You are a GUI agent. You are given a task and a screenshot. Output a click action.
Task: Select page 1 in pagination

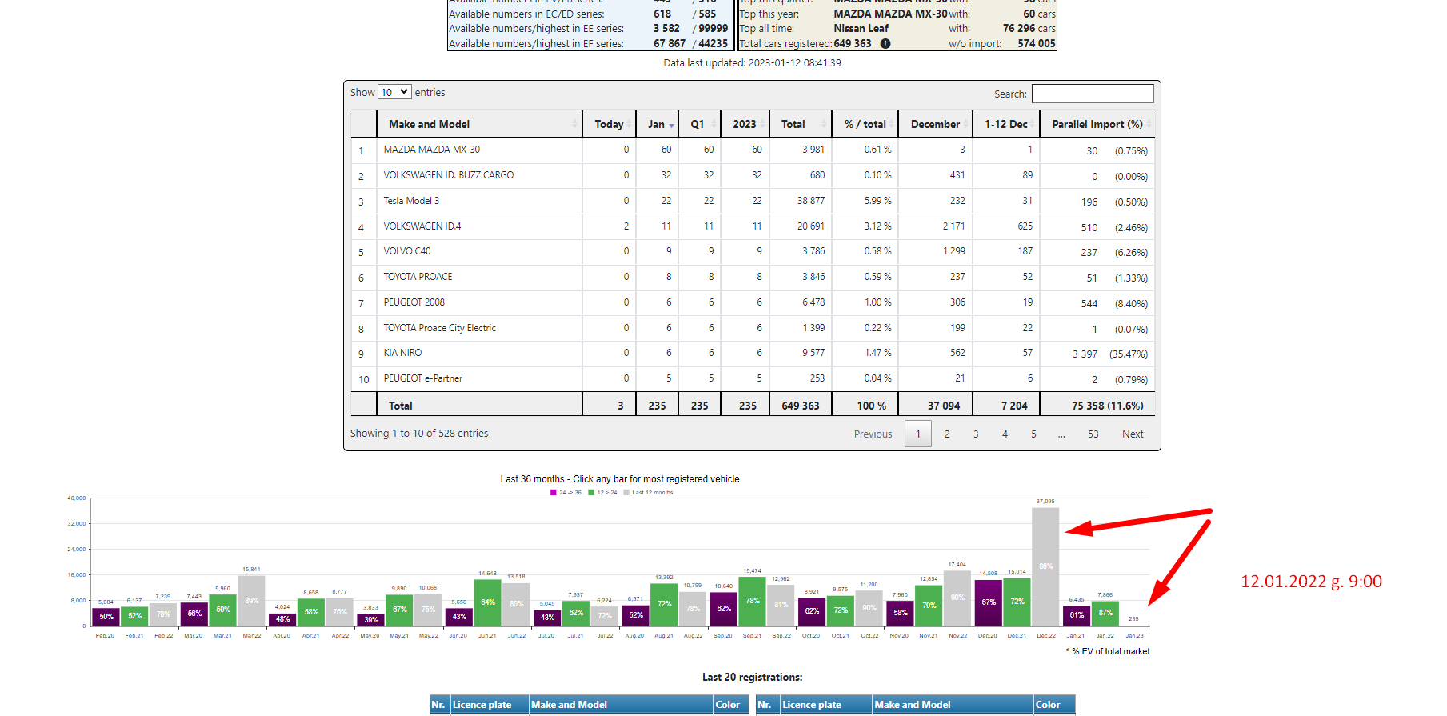click(918, 434)
